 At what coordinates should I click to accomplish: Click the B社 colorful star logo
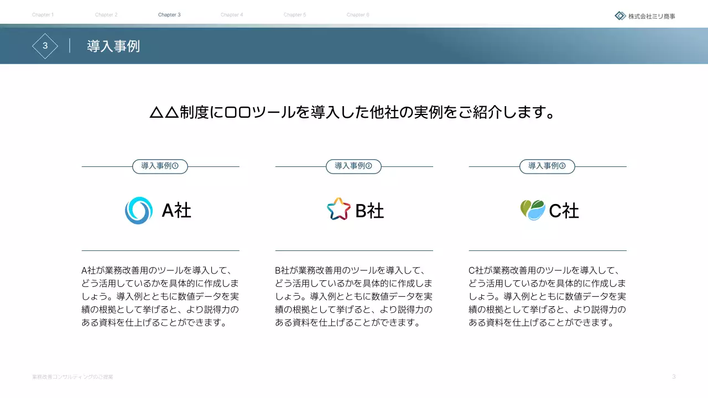[339, 210]
